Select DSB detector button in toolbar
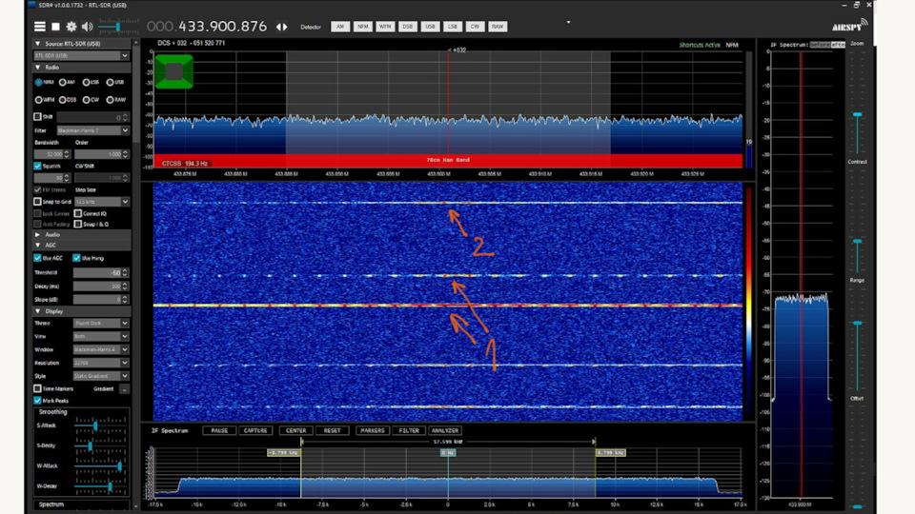915x514 pixels. pyautogui.click(x=407, y=27)
